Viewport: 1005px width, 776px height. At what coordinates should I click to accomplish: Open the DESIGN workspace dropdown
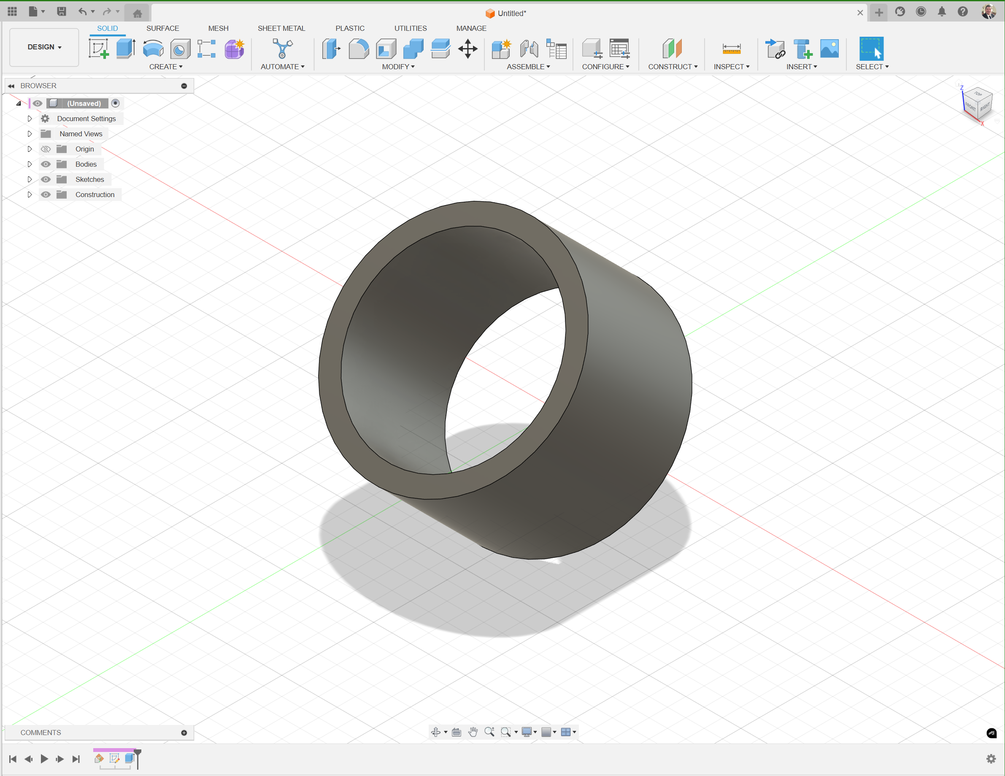44,47
